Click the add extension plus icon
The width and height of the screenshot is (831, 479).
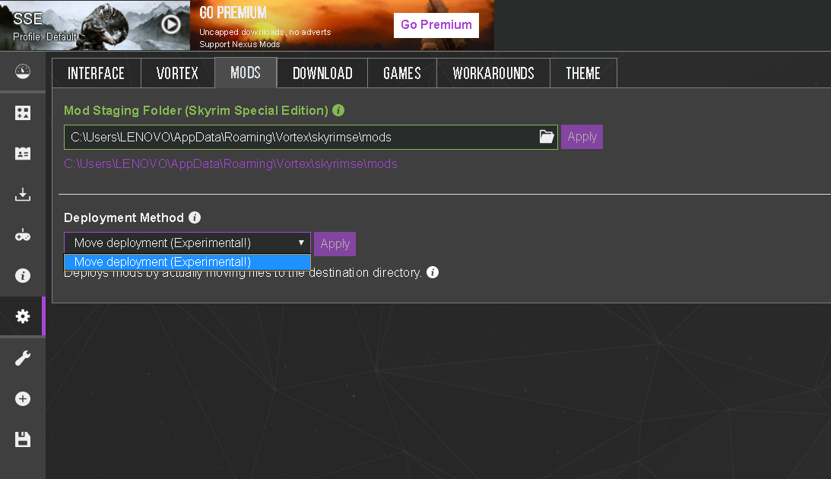23,398
